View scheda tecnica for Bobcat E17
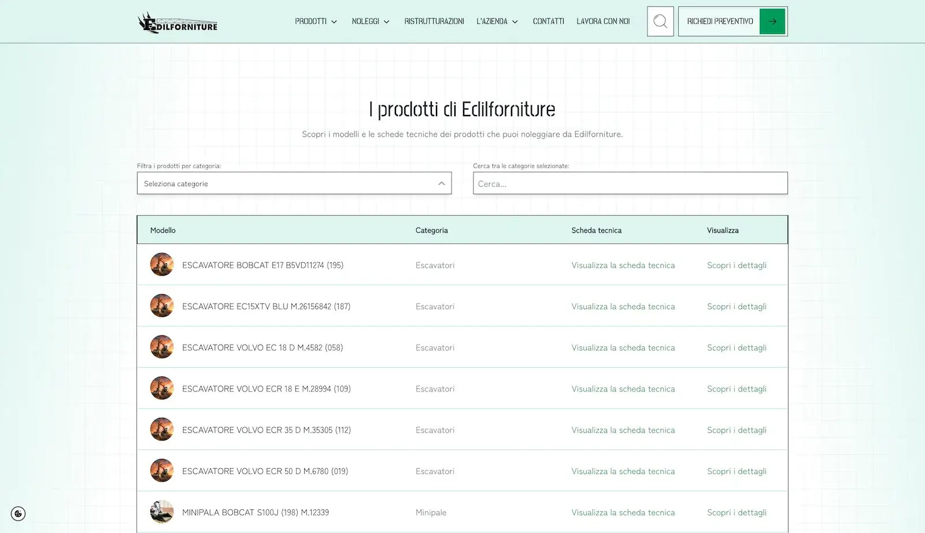The height and width of the screenshot is (533, 925). pyautogui.click(x=623, y=265)
